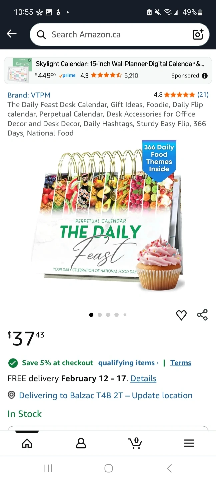Viewport: 216px width, 481px height.
Task: Open account profile tab
Action: (x=81, y=443)
